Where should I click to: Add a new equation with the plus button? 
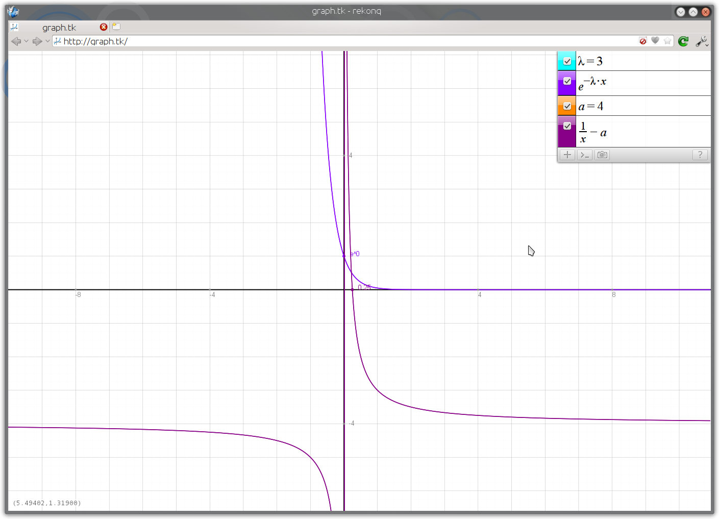[x=567, y=155]
